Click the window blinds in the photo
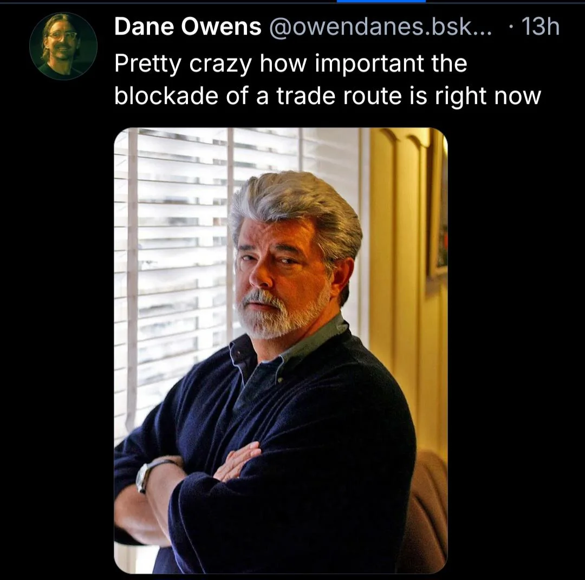 coord(172,261)
